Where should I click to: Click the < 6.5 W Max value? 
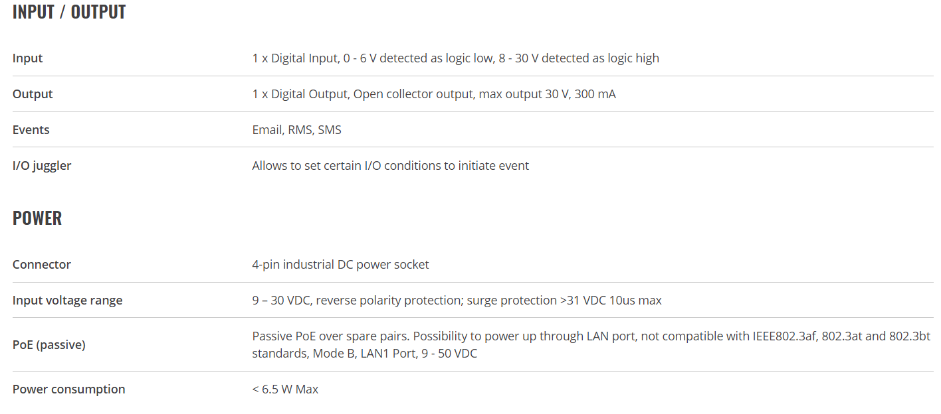tap(285, 389)
